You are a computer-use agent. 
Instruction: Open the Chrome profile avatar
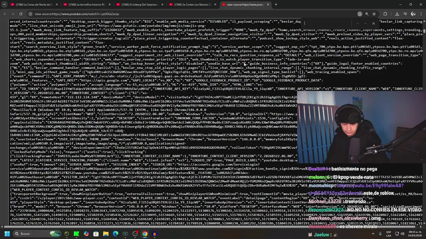point(413,14)
